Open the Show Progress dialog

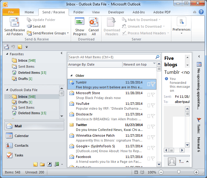[x=80, y=26]
